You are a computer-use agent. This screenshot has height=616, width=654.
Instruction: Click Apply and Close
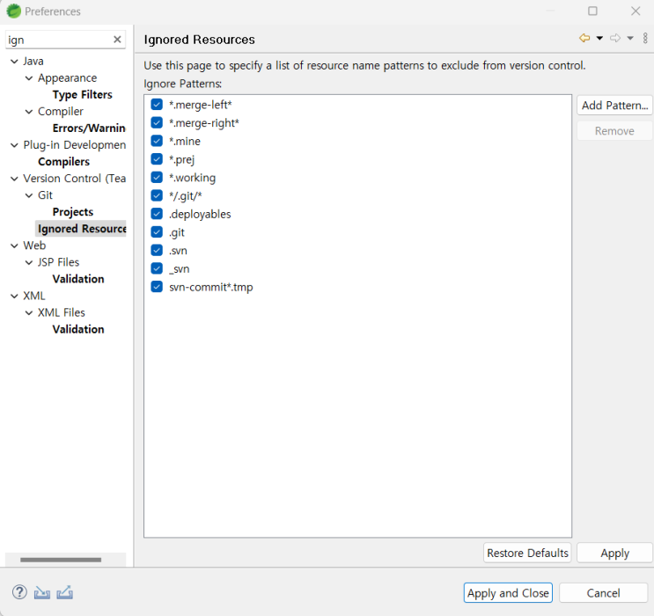pyautogui.click(x=508, y=592)
